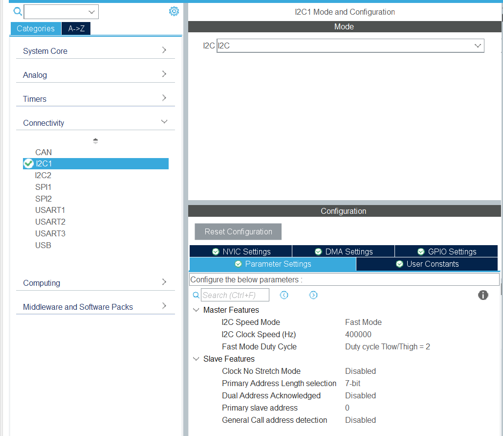The height and width of the screenshot is (436, 503).
Task: Select USART1 in the Connectivity list
Action: click(x=50, y=210)
